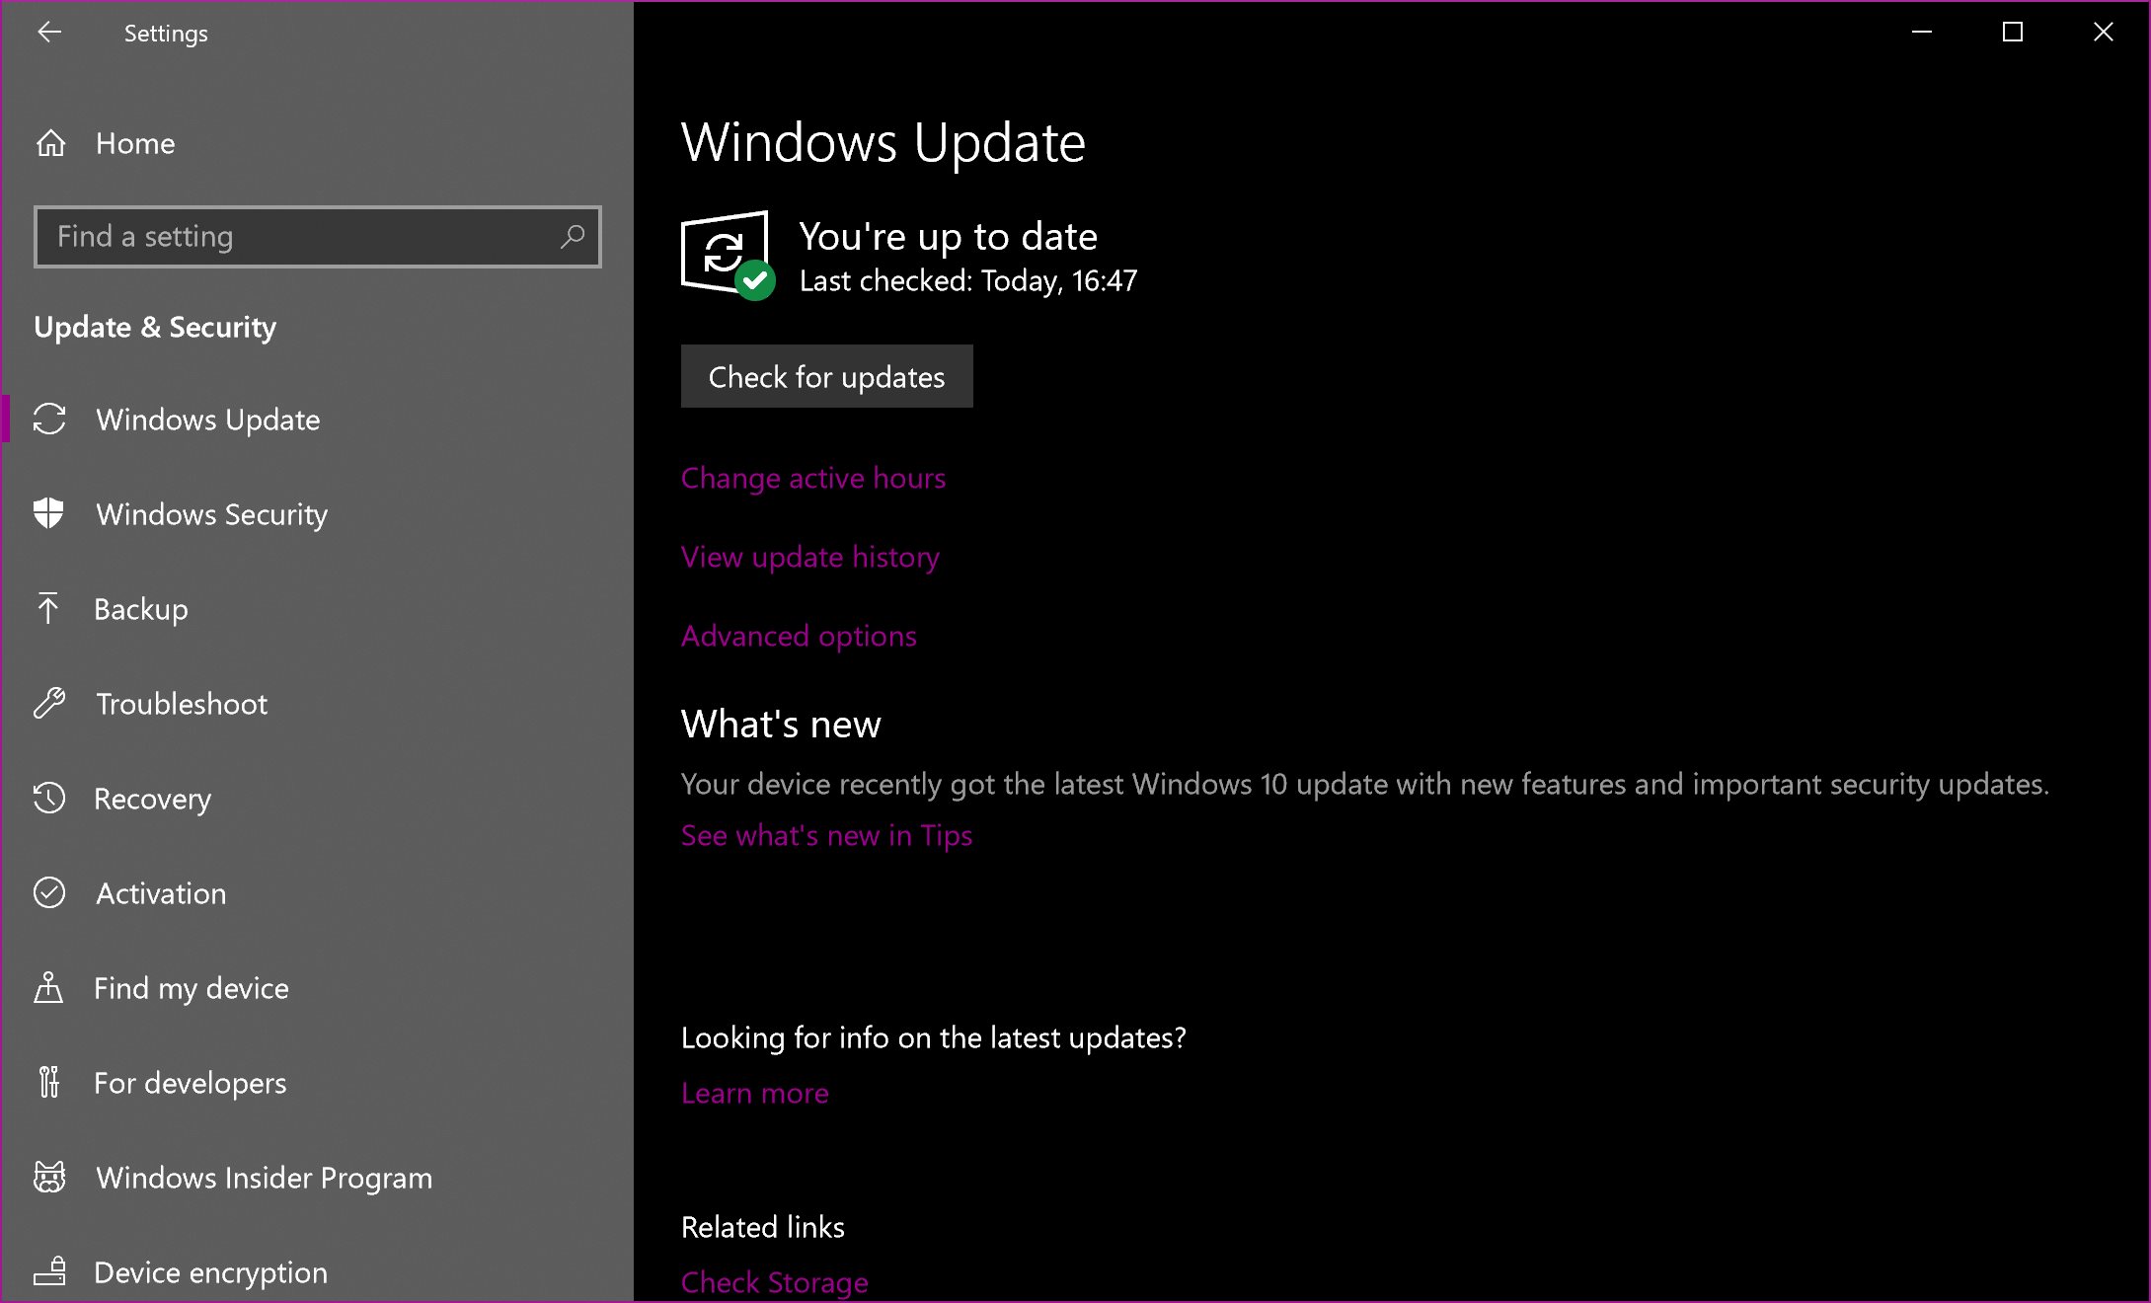Click the Last checked: Today, 16:47 text
Image resolution: width=2151 pixels, height=1303 pixels.
[x=968, y=281]
